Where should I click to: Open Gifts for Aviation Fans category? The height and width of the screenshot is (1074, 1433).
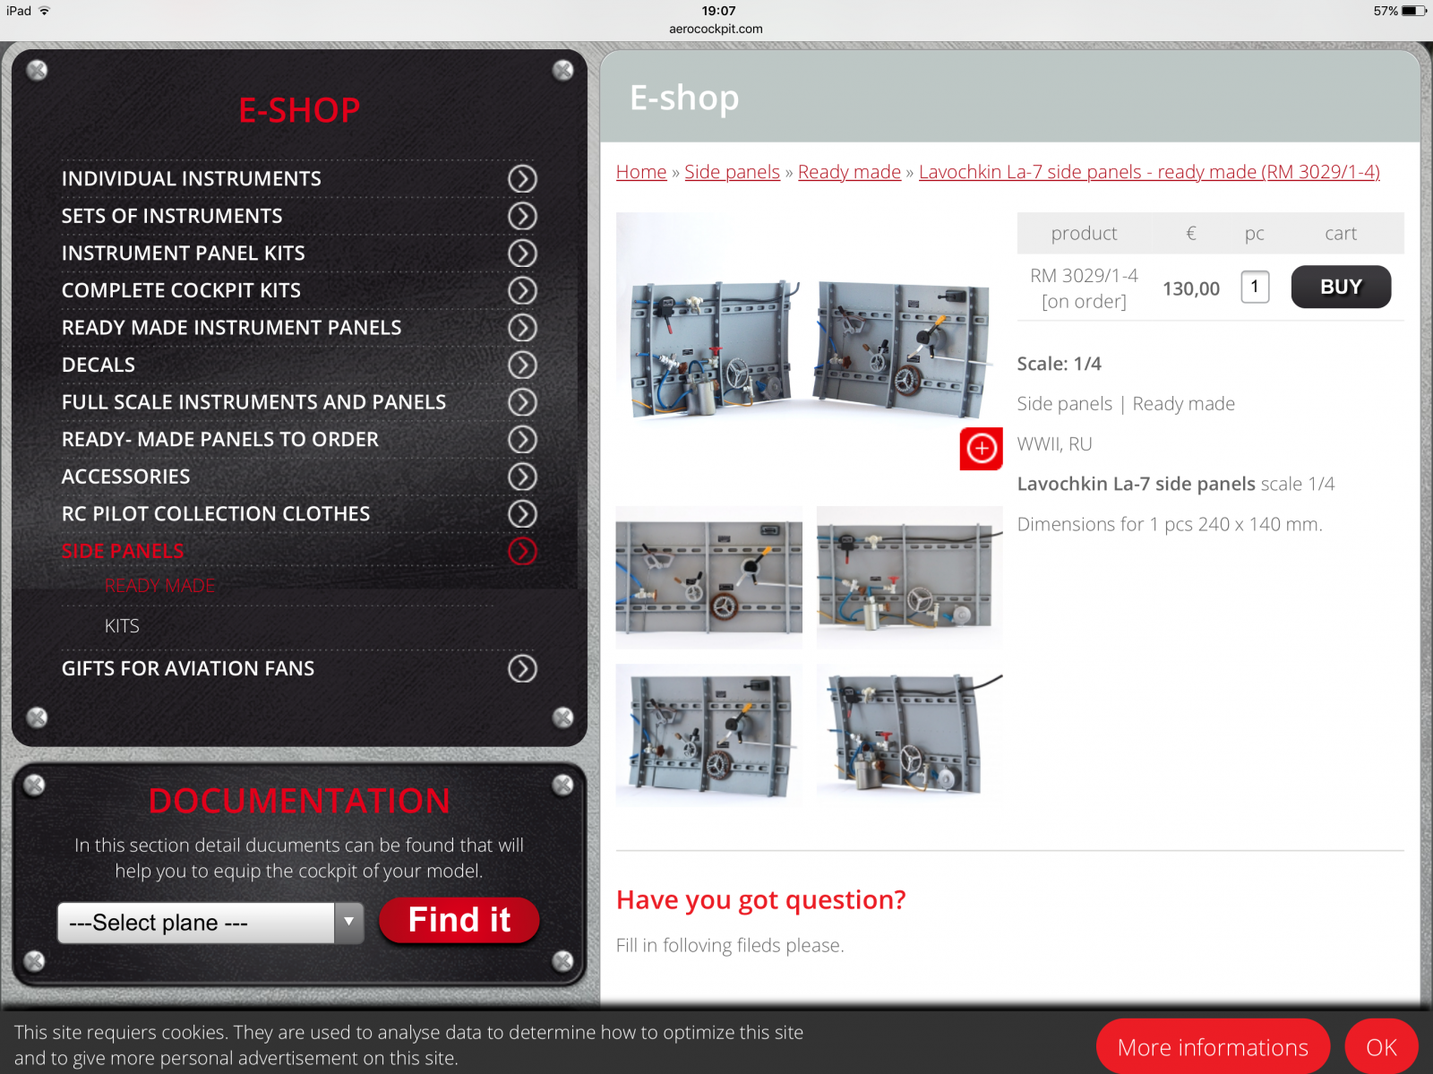[188, 668]
